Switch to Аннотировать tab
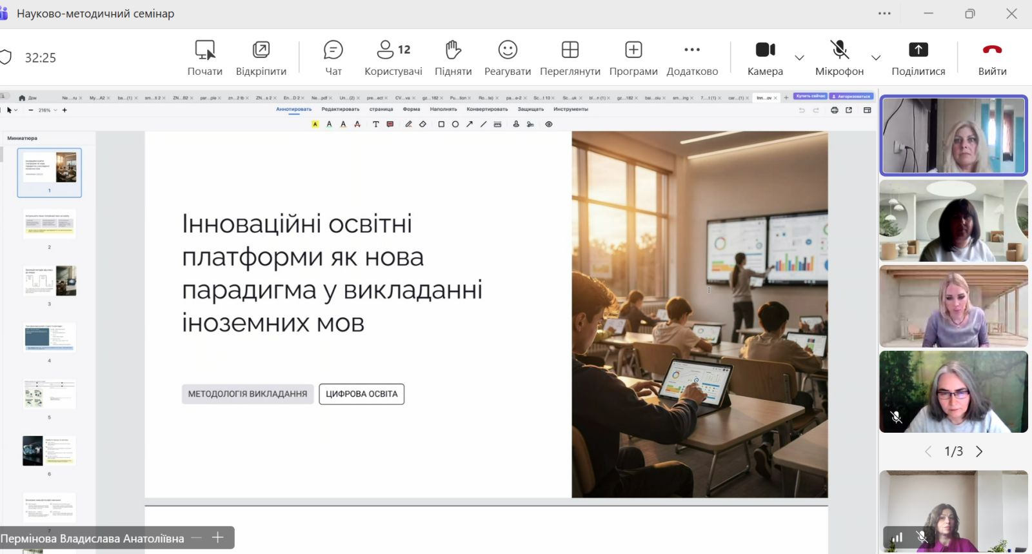The height and width of the screenshot is (554, 1032). [294, 109]
